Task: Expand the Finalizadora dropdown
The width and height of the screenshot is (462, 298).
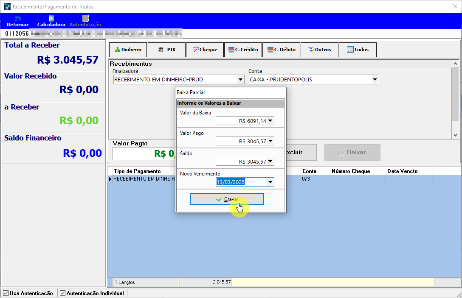Action: click(x=240, y=79)
